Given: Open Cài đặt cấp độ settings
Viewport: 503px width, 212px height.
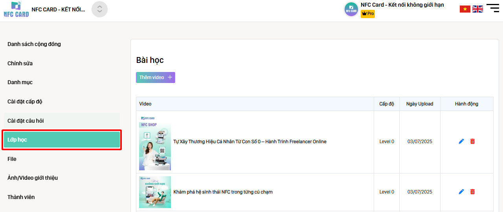Looking at the screenshot, I should pyautogui.click(x=25, y=101).
